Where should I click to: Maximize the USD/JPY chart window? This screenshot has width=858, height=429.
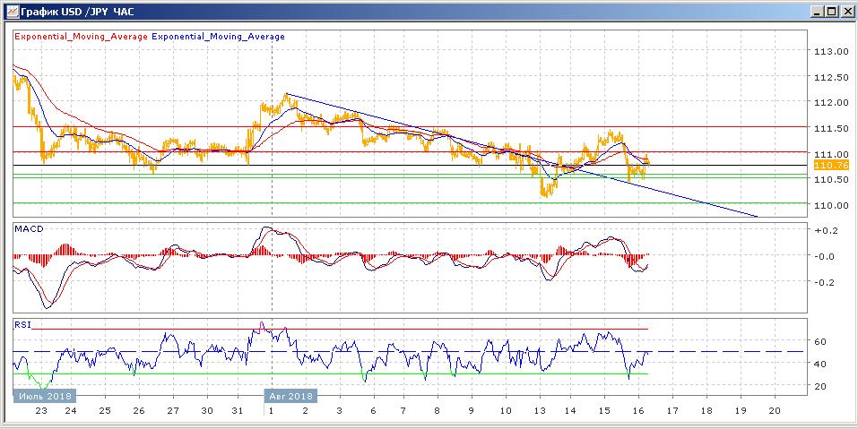click(x=831, y=11)
